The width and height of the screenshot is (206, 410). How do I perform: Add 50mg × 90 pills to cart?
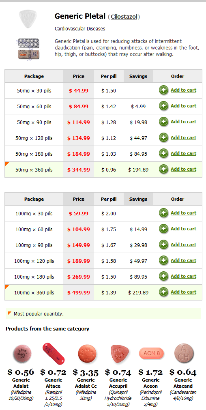[183, 122]
